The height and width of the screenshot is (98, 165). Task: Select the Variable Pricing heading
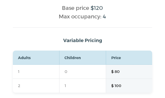coord(82,40)
